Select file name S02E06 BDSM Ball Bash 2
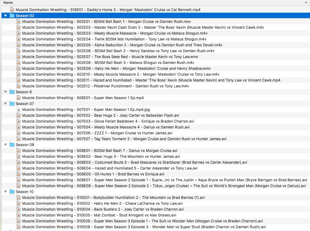The image size is (310, 231). click(118, 51)
